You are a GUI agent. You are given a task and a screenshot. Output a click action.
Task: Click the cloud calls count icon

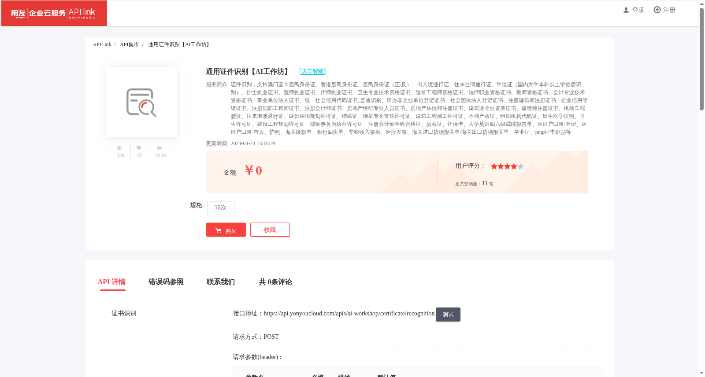(159, 148)
